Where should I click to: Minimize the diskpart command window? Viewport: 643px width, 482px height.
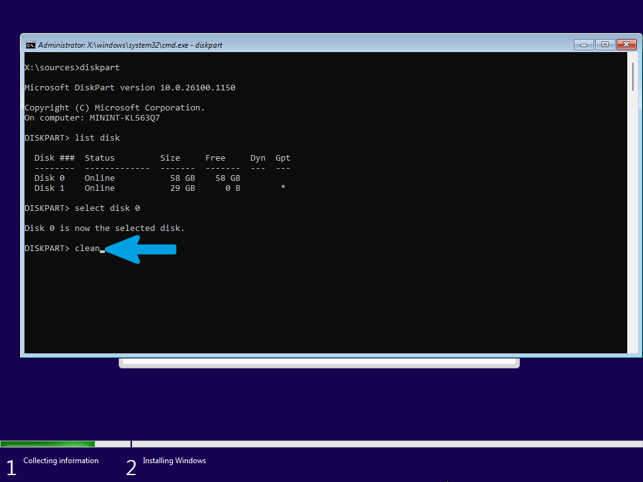[583, 45]
